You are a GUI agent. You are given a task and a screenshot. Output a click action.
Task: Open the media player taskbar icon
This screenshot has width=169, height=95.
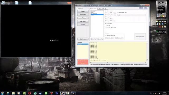pos(19,93)
